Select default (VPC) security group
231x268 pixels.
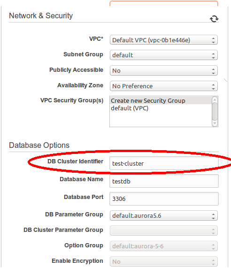click(161, 108)
